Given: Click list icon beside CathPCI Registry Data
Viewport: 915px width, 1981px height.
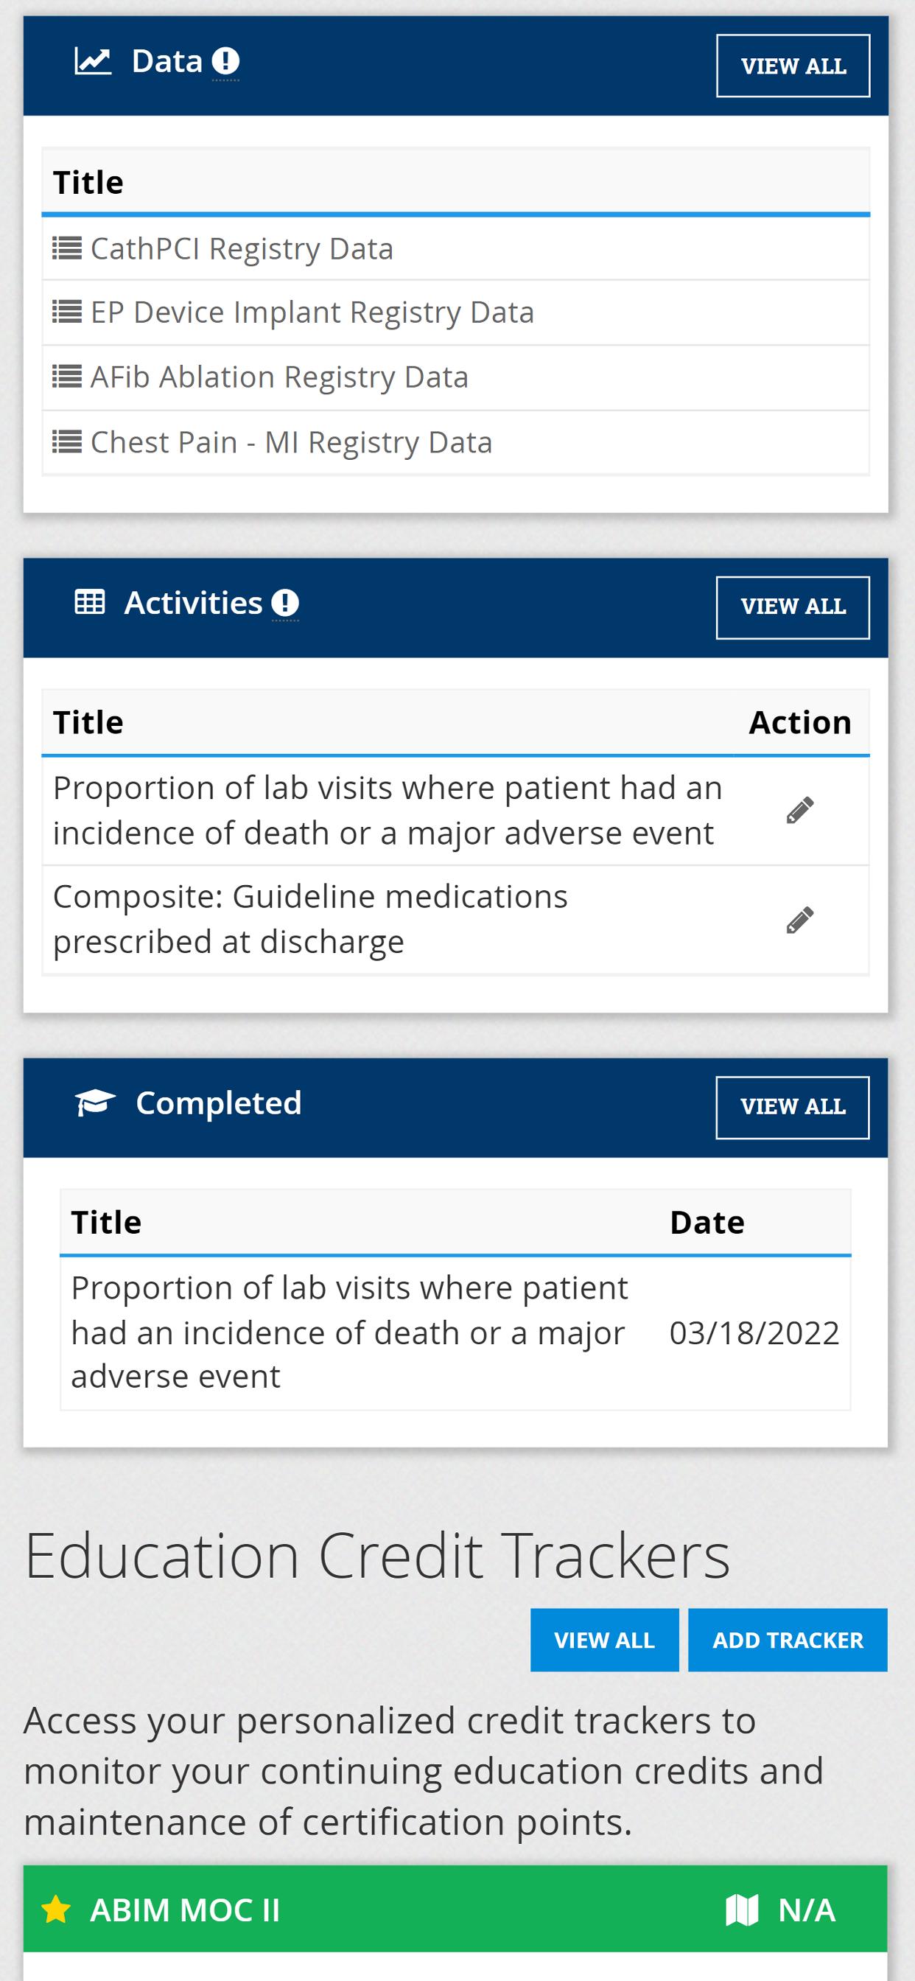Looking at the screenshot, I should point(67,248).
